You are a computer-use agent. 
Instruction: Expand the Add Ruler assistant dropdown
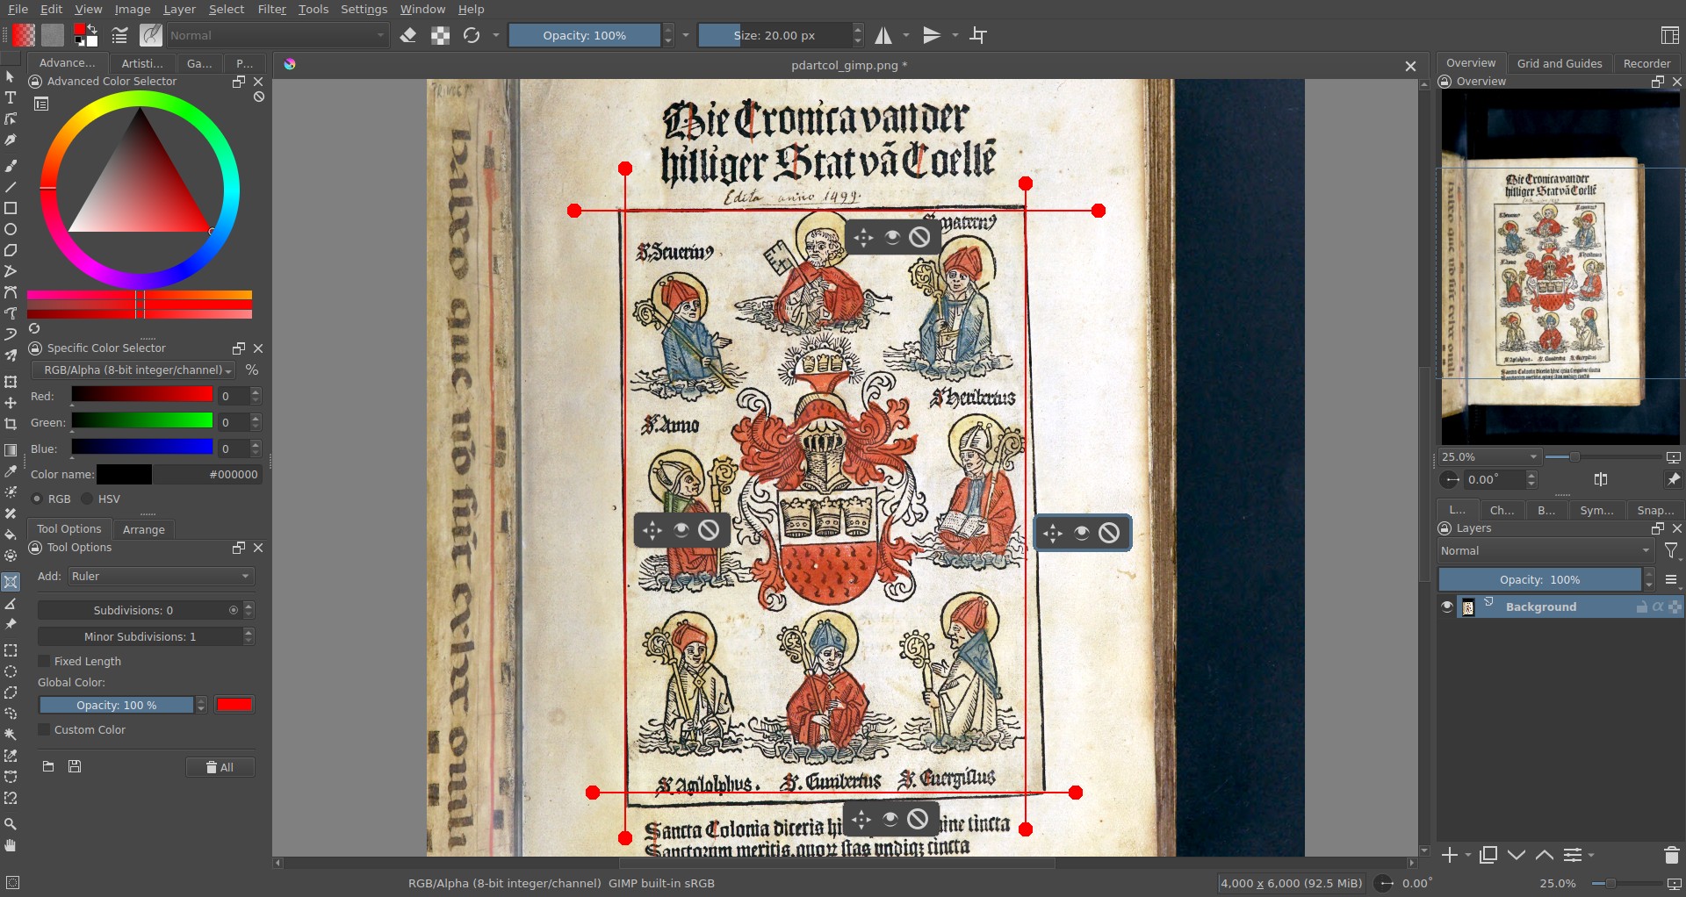[x=161, y=576]
